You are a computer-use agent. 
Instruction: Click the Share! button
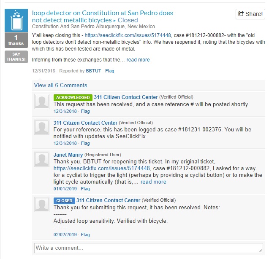(x=250, y=14)
